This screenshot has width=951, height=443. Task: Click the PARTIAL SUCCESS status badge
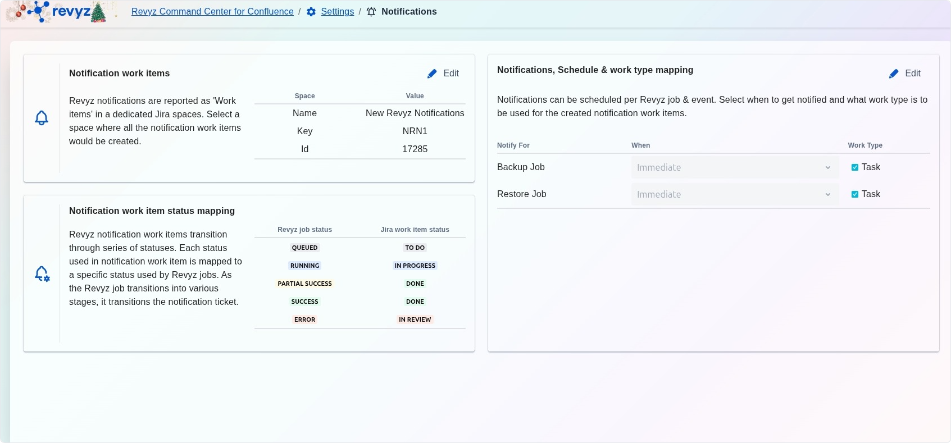[x=304, y=284]
